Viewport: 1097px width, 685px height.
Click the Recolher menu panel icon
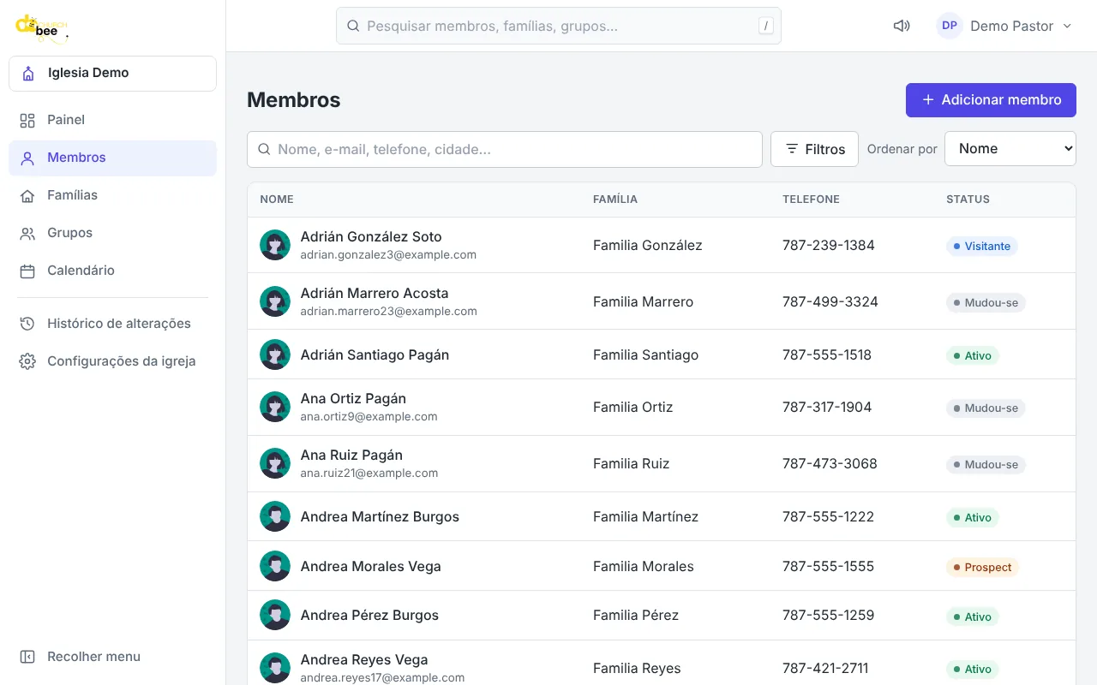tap(27, 657)
